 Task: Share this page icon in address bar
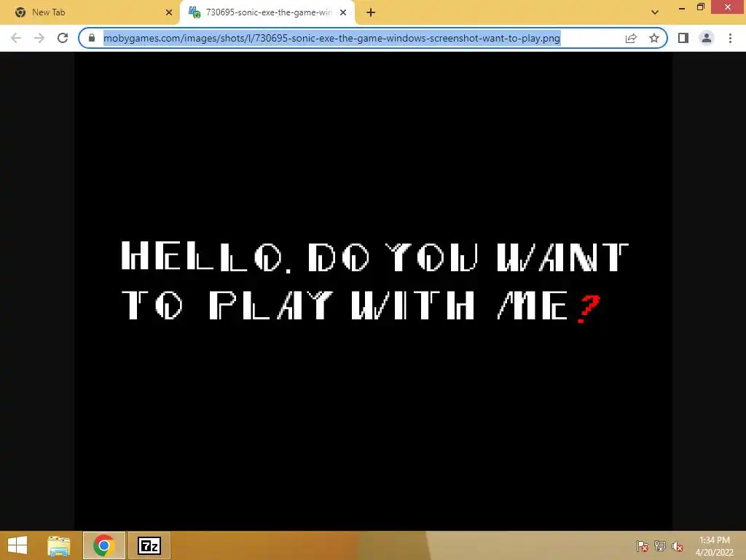click(x=631, y=38)
